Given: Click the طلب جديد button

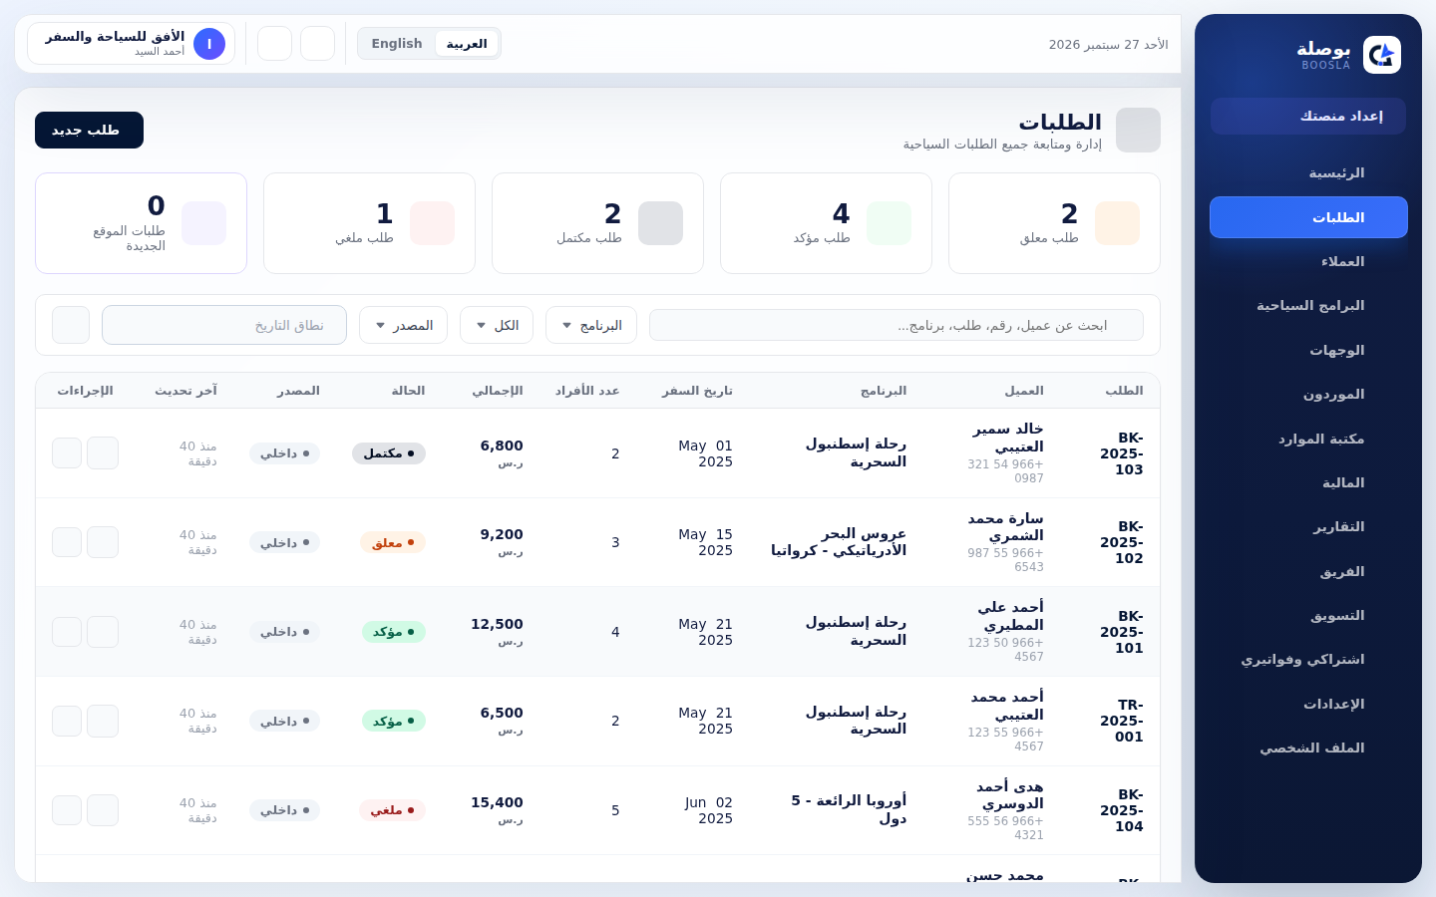Looking at the screenshot, I should [x=89, y=131].
